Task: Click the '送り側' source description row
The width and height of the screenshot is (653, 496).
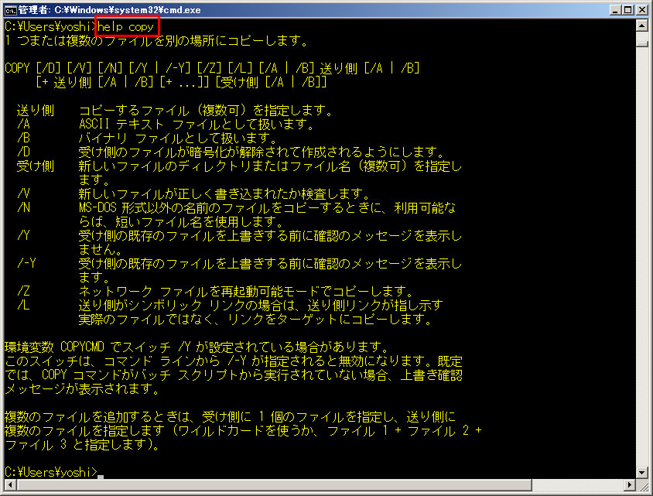Action: [x=175, y=111]
